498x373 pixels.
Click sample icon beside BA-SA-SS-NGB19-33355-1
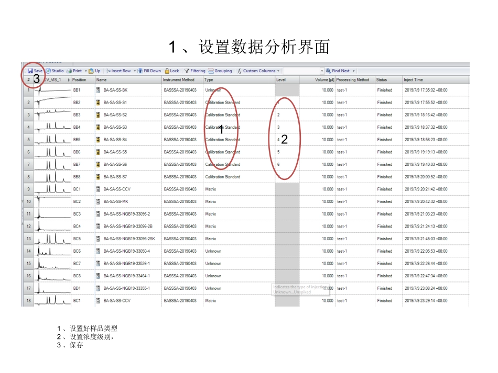[x=98, y=288]
